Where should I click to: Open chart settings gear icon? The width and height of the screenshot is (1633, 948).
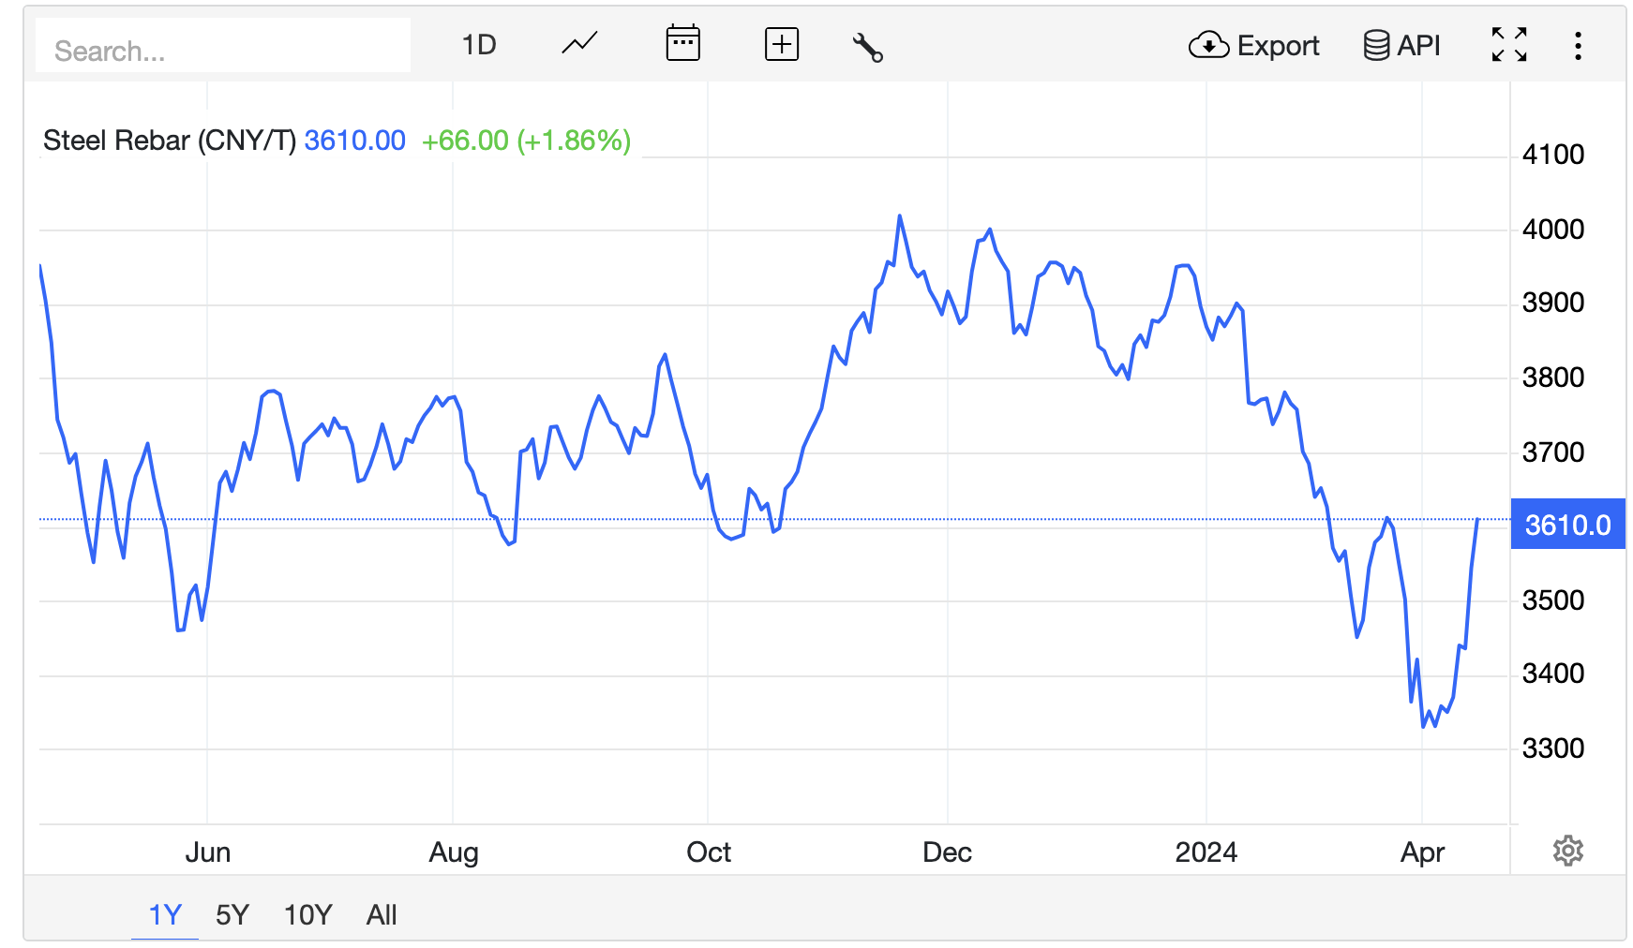click(x=1567, y=851)
